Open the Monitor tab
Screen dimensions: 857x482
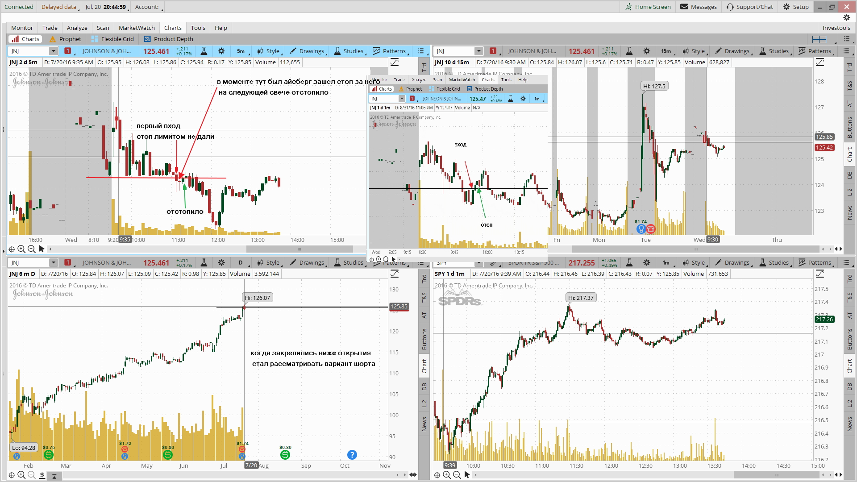(x=22, y=28)
